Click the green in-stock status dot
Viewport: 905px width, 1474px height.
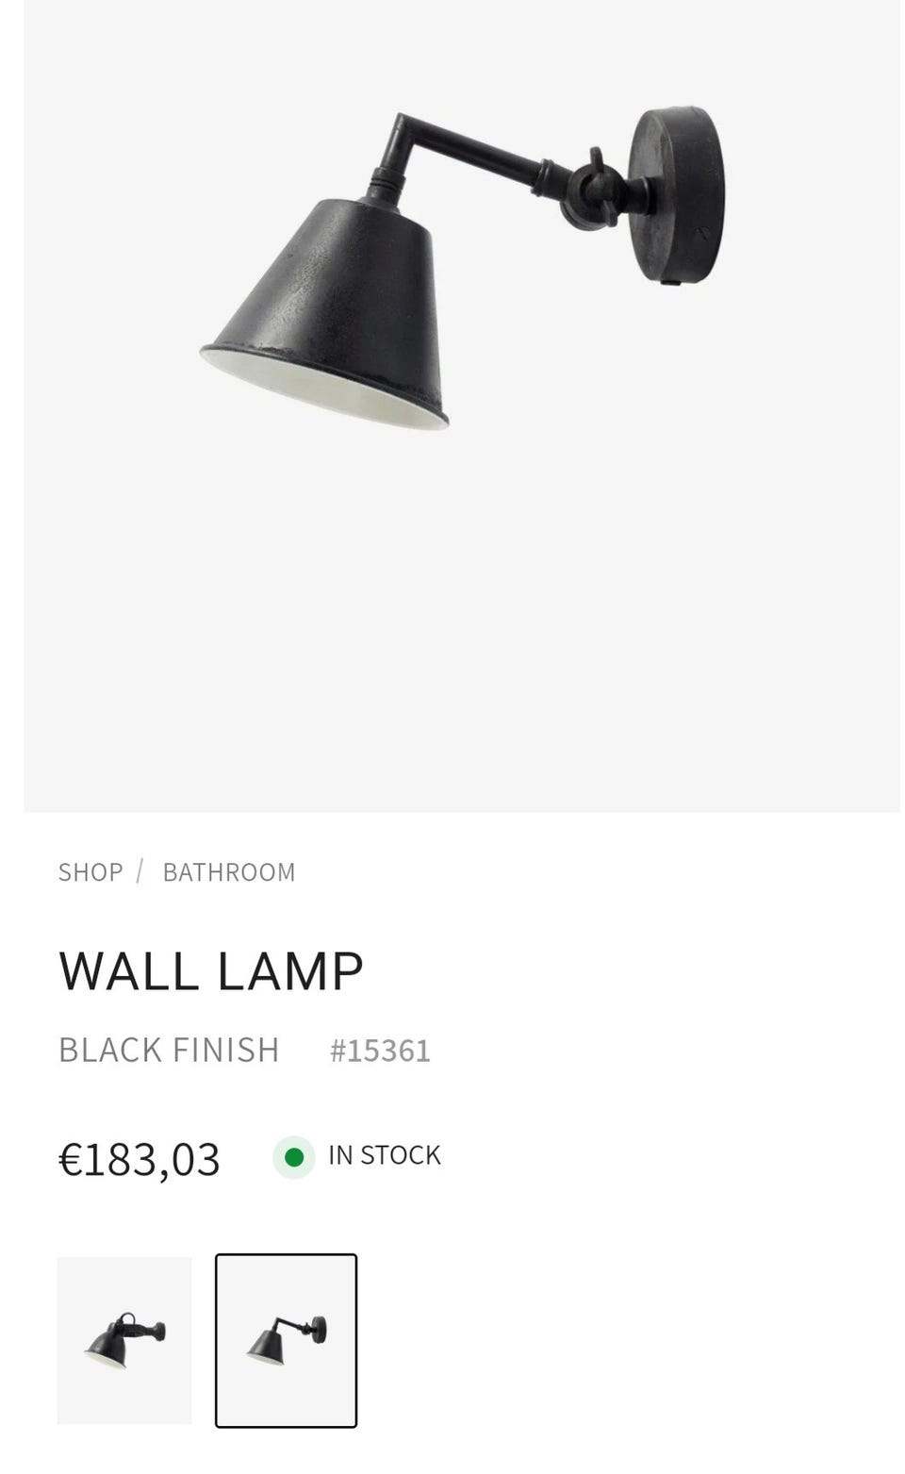coord(294,1156)
